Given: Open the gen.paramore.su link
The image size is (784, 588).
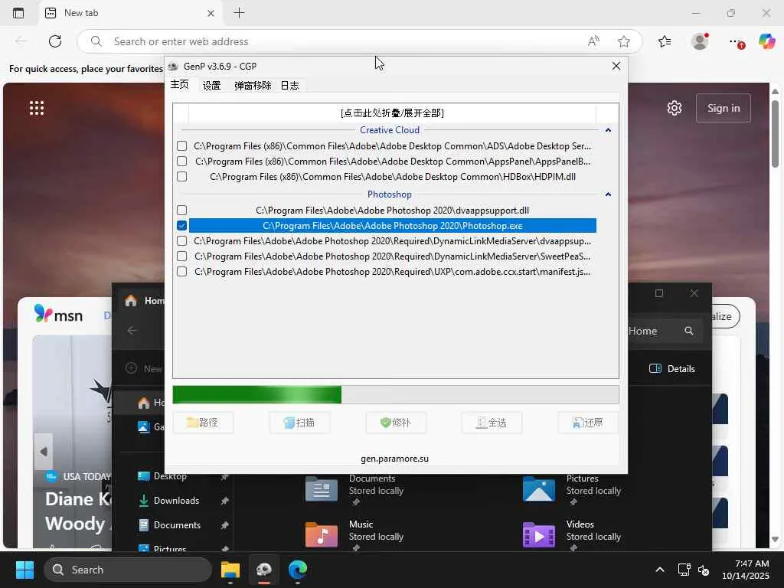Looking at the screenshot, I should 394,459.
